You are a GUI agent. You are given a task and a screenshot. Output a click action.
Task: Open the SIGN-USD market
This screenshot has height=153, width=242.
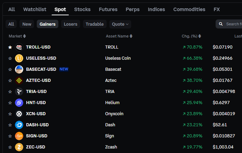pyautogui.click(x=37, y=136)
